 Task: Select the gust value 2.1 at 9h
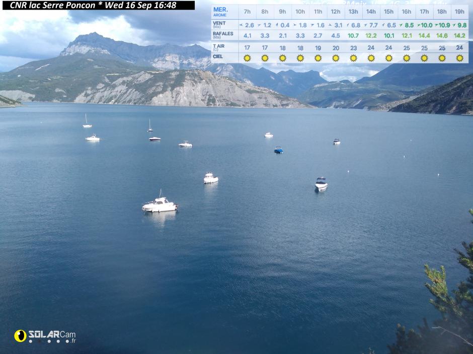click(x=283, y=36)
